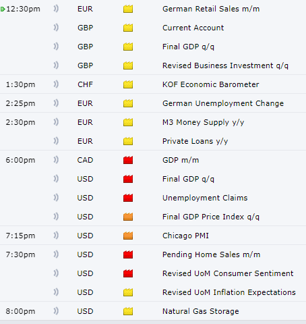Open Chicago PMI event

[x=185, y=236]
